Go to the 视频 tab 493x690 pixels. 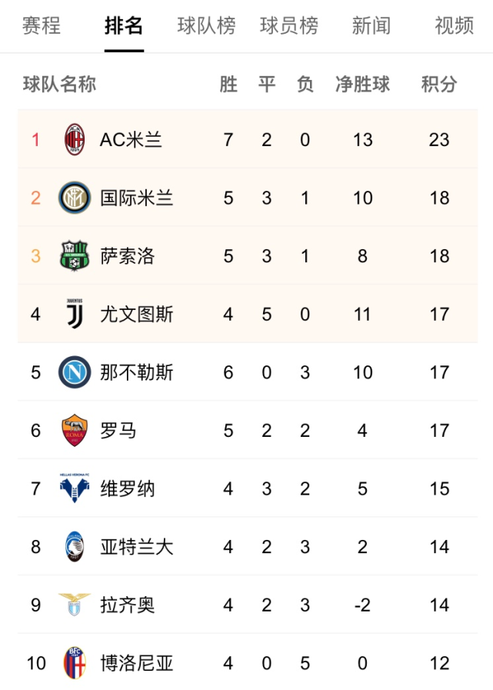pyautogui.click(x=454, y=26)
